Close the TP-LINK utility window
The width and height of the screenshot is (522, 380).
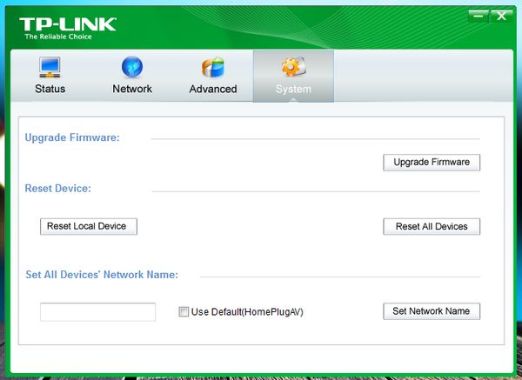(x=501, y=16)
